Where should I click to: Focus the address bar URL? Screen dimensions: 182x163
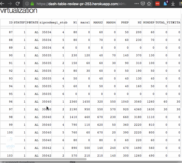click(x=81, y=4)
